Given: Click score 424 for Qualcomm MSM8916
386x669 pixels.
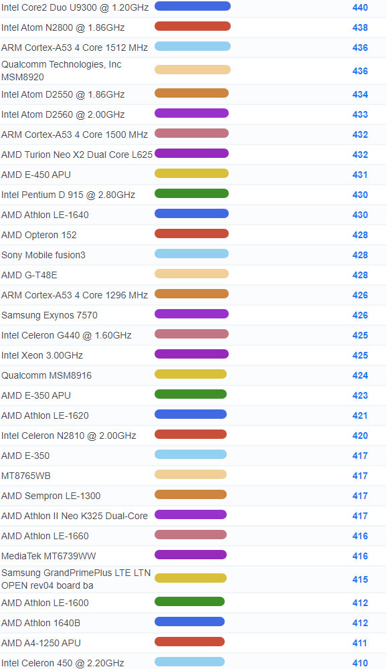Looking at the screenshot, I should tap(360, 375).
